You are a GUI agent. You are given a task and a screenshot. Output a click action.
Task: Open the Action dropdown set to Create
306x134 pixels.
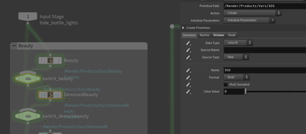(253, 13)
